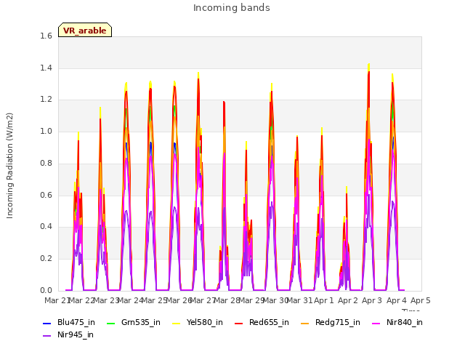Select the Yel580_in legend label
This screenshot has width=465, height=349.
click(x=205, y=323)
